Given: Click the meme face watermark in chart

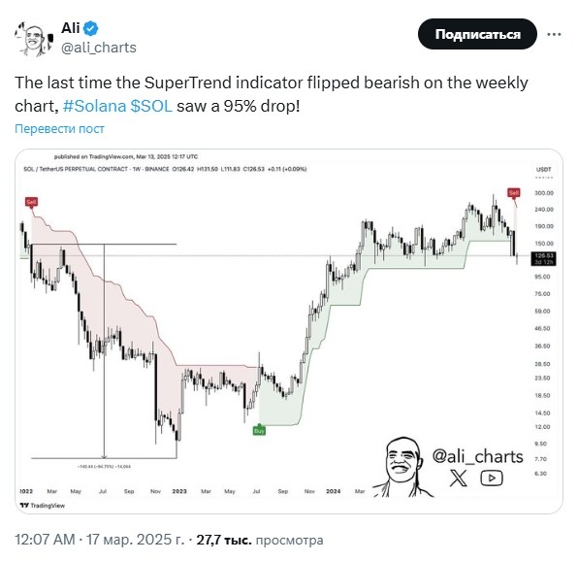Looking at the screenshot, I should click(402, 467).
